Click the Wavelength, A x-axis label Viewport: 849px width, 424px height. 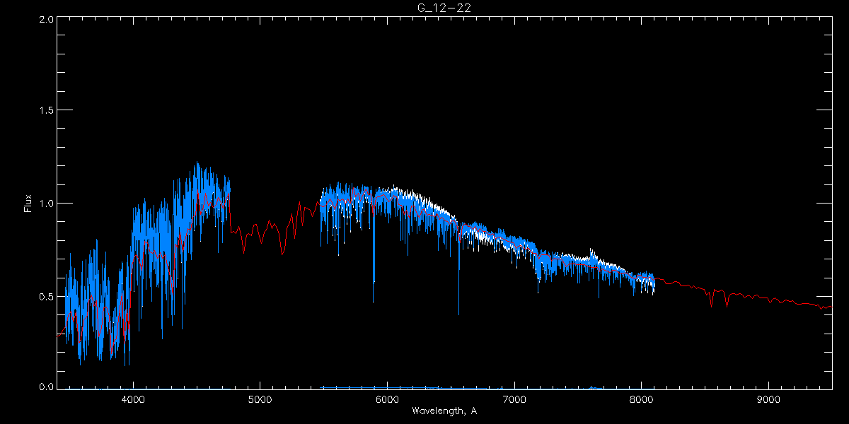tap(444, 411)
